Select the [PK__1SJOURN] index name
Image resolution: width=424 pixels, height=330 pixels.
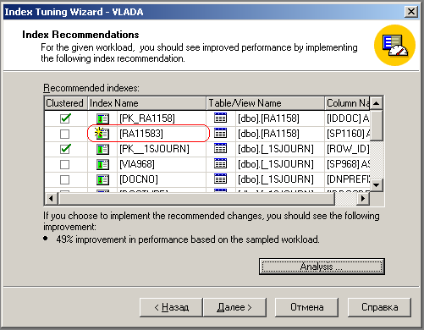(x=154, y=149)
